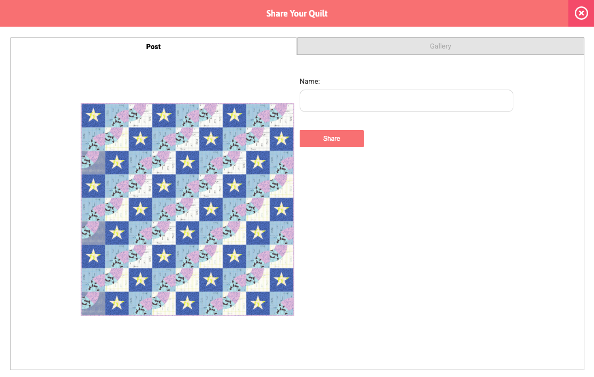Click the fan block at the quilt's center
Viewport: 594px width, 377px height.
187,209
